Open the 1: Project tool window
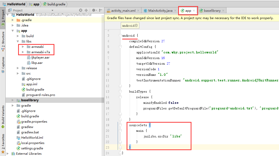The height and width of the screenshot is (156, 279). [3, 18]
